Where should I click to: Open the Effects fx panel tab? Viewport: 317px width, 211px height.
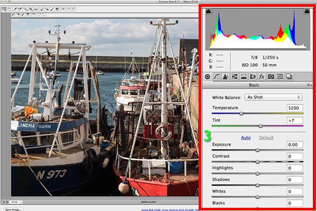[x=262, y=76]
